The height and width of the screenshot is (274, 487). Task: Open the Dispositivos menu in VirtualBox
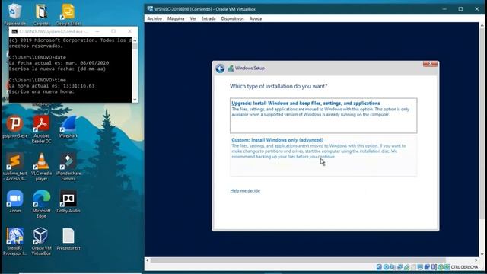(232, 18)
